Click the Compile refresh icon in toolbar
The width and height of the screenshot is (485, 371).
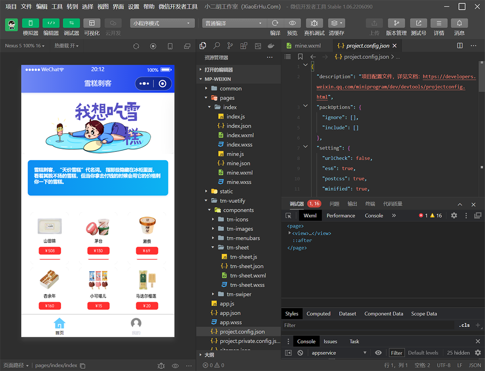275,23
